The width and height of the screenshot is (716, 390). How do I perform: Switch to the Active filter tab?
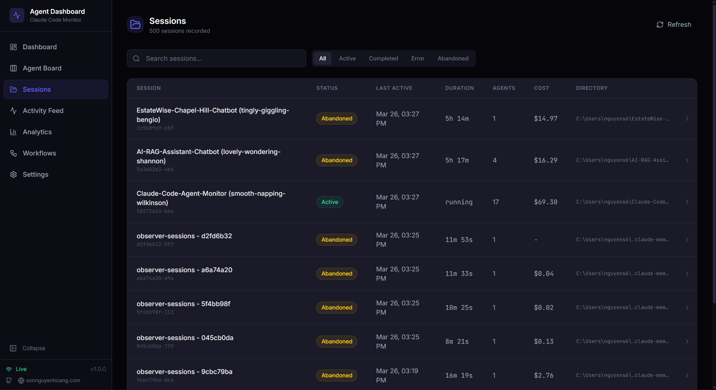click(347, 59)
